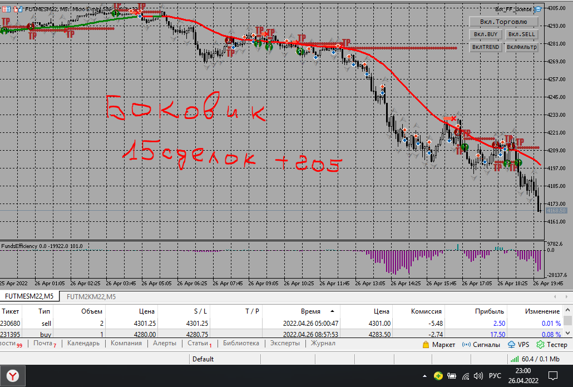Open the Почта tab
573x387 pixels.
tap(45, 344)
